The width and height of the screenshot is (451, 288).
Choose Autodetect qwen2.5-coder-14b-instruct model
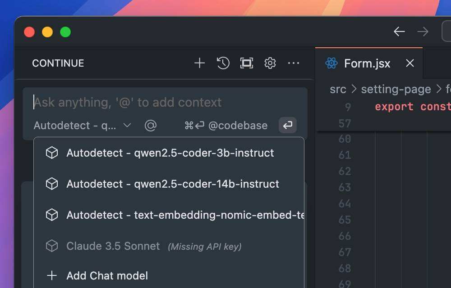coord(172,184)
